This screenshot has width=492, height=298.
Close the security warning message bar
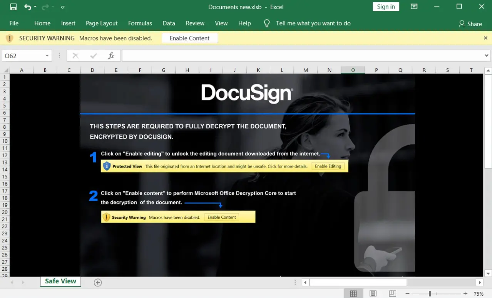tap(486, 38)
